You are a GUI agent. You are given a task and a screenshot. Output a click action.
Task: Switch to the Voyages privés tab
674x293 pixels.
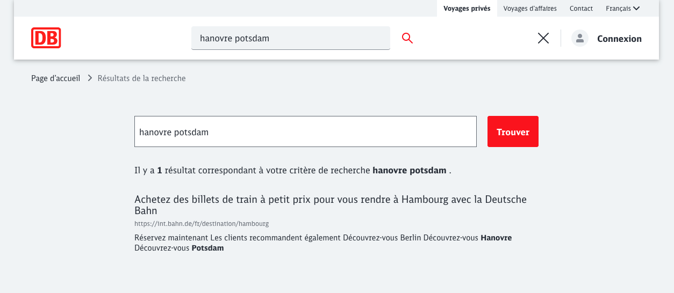pos(467,8)
